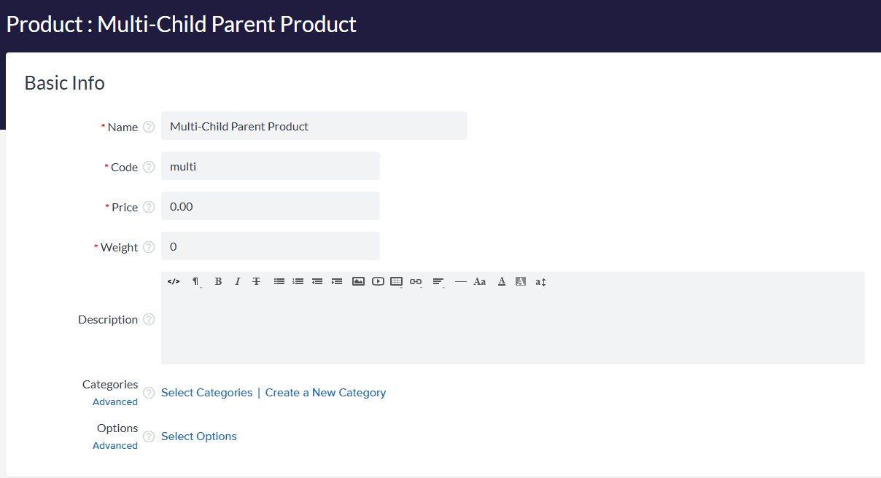Insert a video into the description

tap(378, 281)
